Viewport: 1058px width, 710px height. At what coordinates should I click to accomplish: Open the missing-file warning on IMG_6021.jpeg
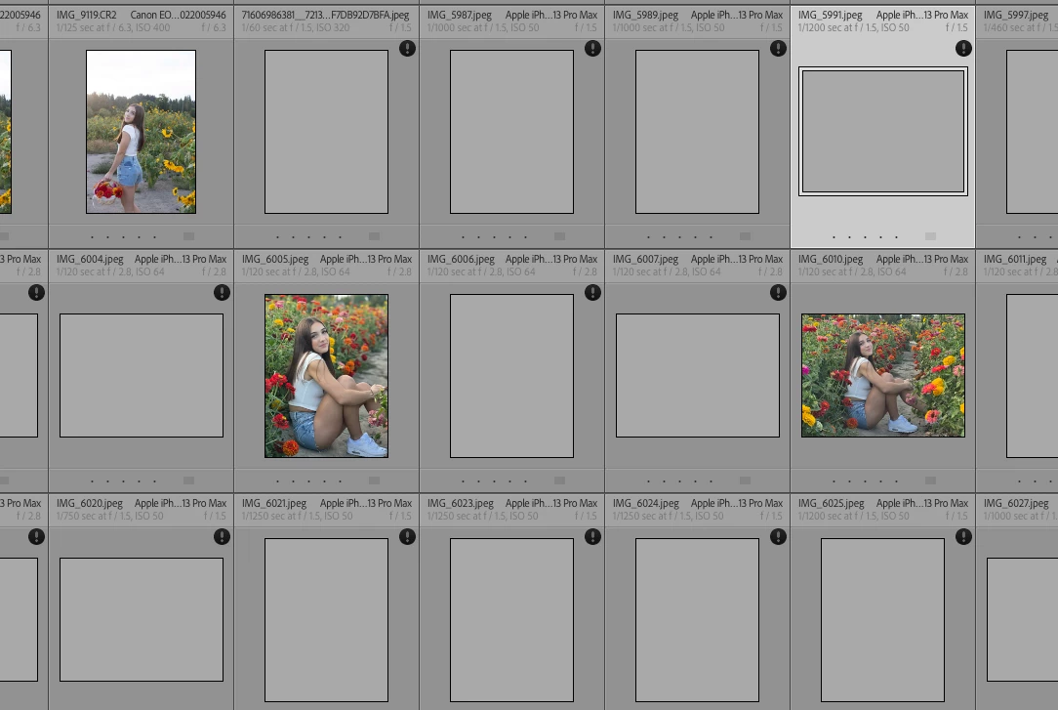click(408, 537)
